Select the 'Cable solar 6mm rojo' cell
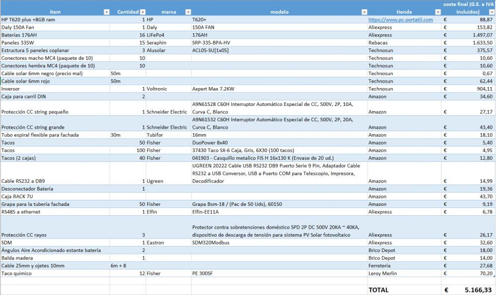The width and height of the screenshot is (496, 295). click(56, 81)
